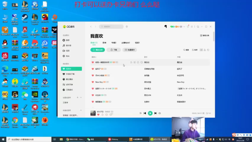Open Purchased Music sidebar item

pyautogui.click(x=68, y=90)
